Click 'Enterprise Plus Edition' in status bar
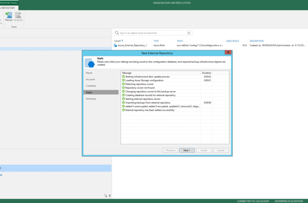308x203 pixels. coord(289,201)
